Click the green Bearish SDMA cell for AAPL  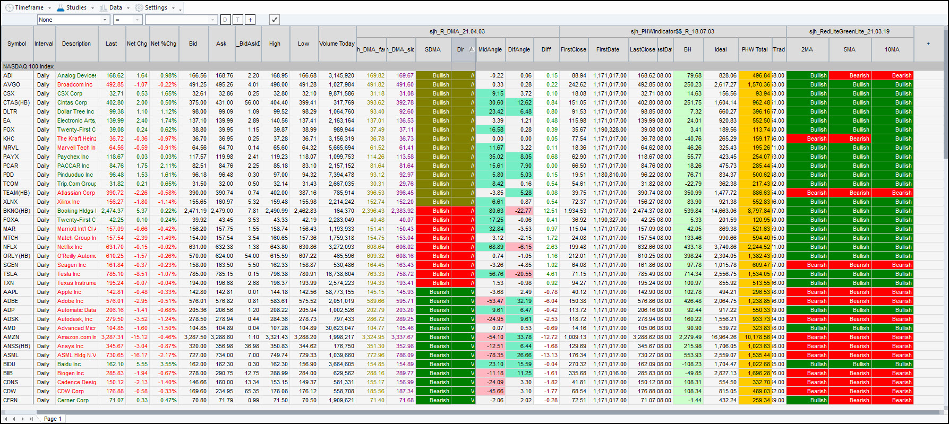[x=433, y=292]
